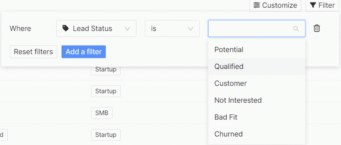Expand the 'is' operator dropdown
The image size is (341, 145).
[172, 28]
